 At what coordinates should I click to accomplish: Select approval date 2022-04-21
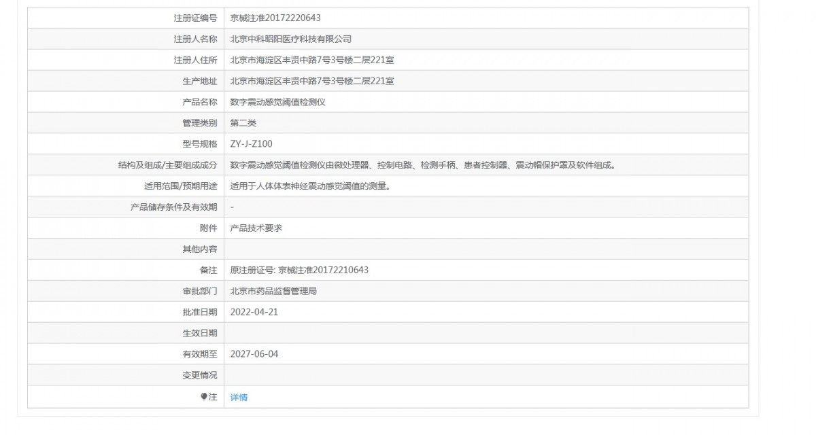coord(254,313)
